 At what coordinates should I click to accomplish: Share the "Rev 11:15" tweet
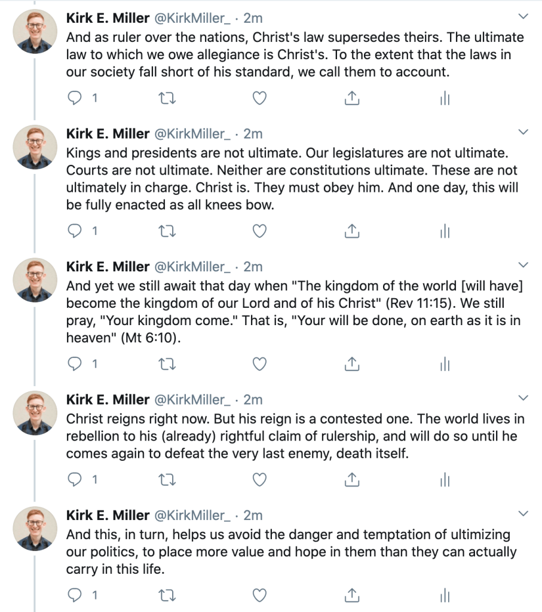353,364
